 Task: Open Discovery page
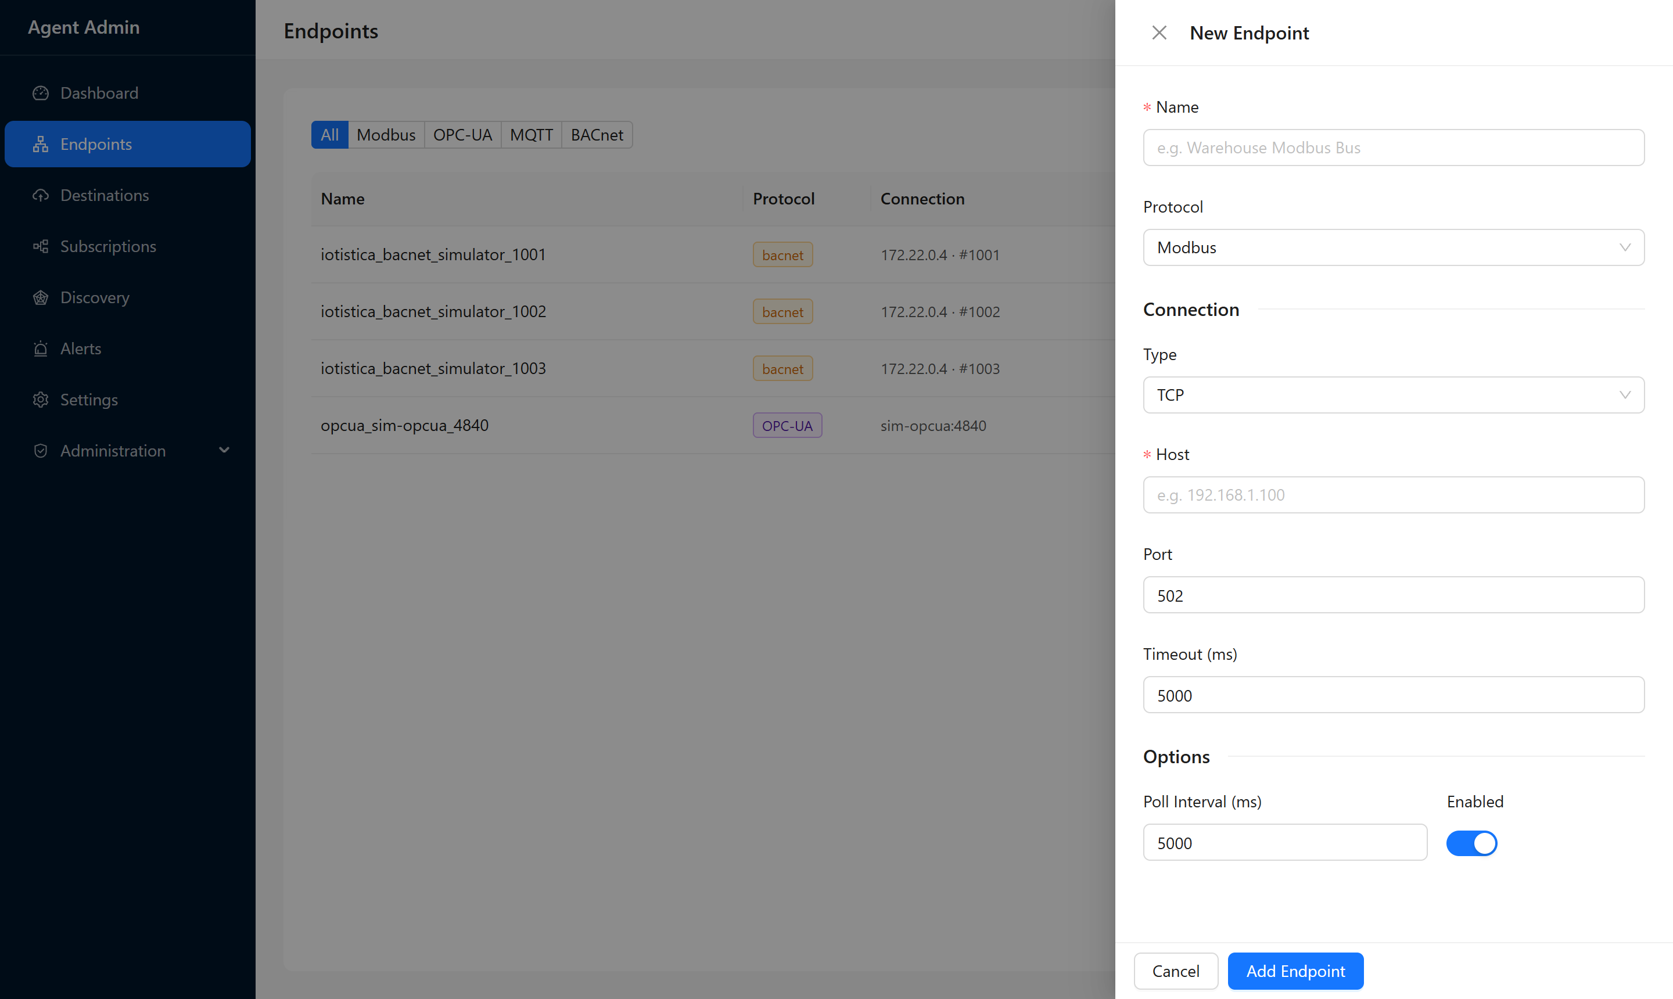tap(128, 297)
